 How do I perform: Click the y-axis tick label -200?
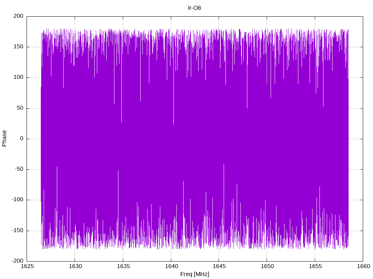(17, 261)
